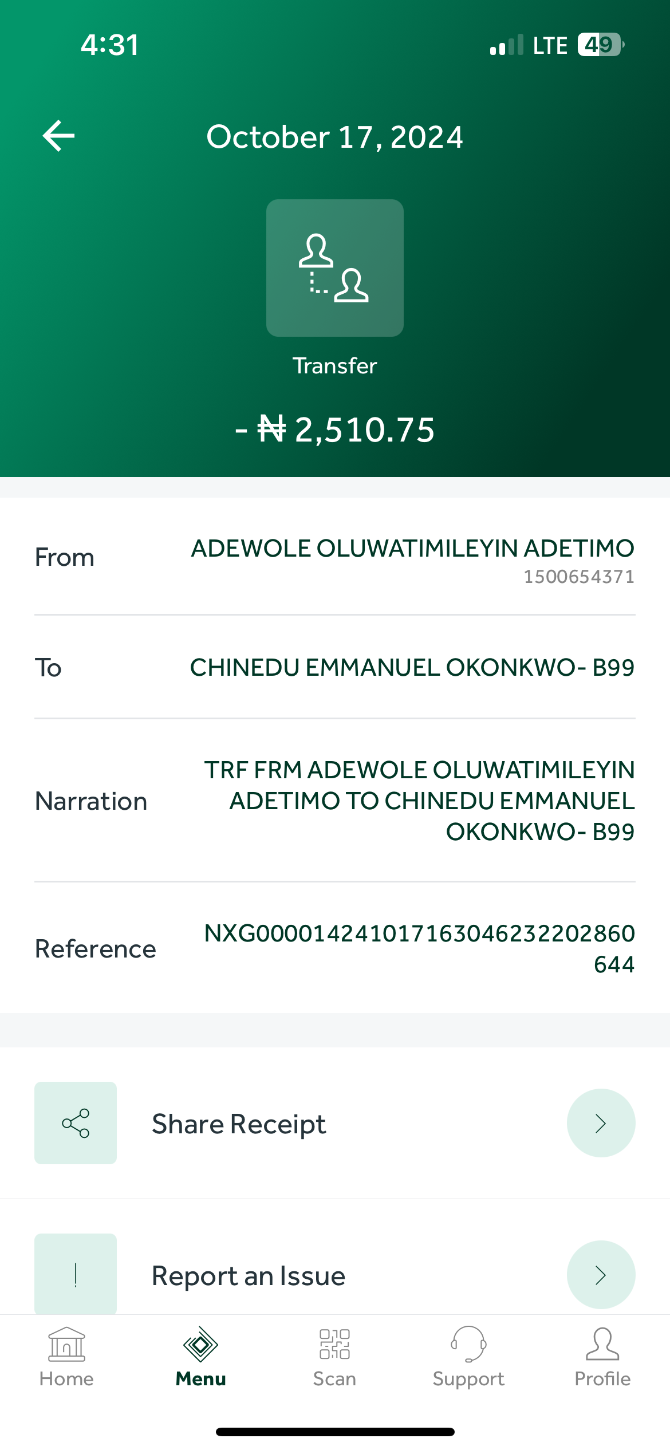Tap the share receipt icon
670x1450 pixels.
pos(76,1122)
